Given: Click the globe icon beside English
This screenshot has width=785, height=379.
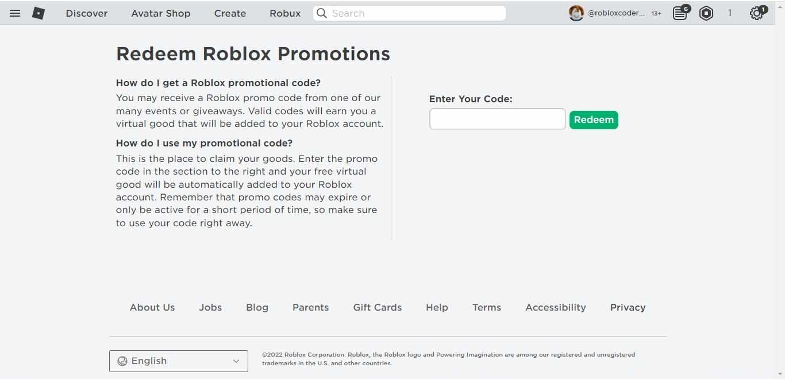Looking at the screenshot, I should point(121,361).
